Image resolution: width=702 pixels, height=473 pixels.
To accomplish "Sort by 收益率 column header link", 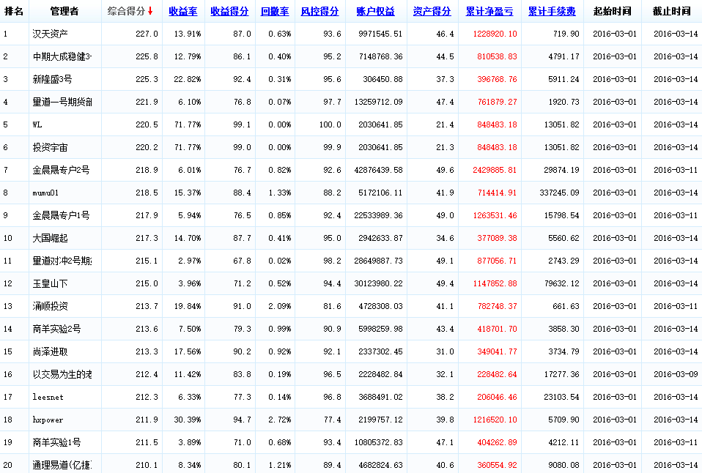I will click(182, 11).
